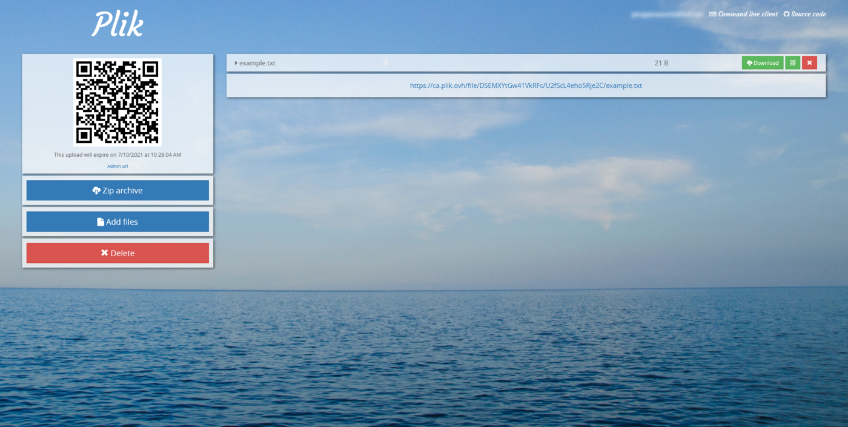Click the cloud icon on the green Download button
Viewport: 848px width, 427px height.
749,63
